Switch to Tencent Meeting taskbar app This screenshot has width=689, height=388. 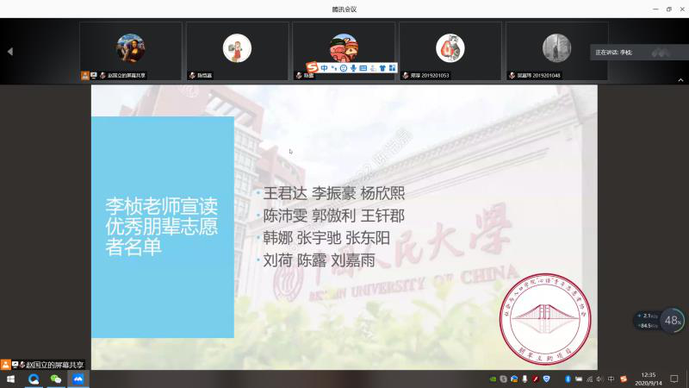pyautogui.click(x=78, y=379)
